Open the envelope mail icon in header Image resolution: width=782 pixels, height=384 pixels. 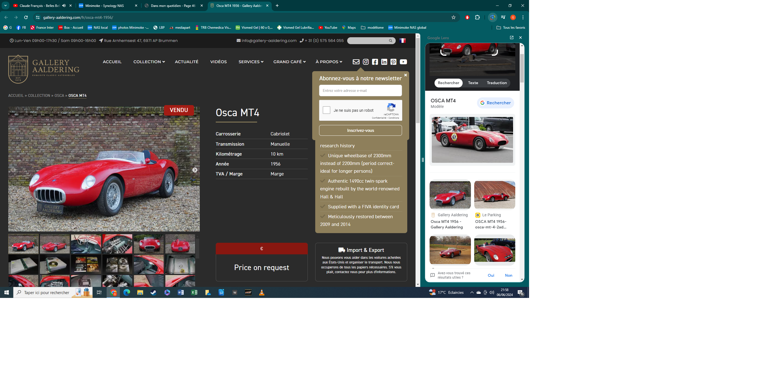pos(356,62)
